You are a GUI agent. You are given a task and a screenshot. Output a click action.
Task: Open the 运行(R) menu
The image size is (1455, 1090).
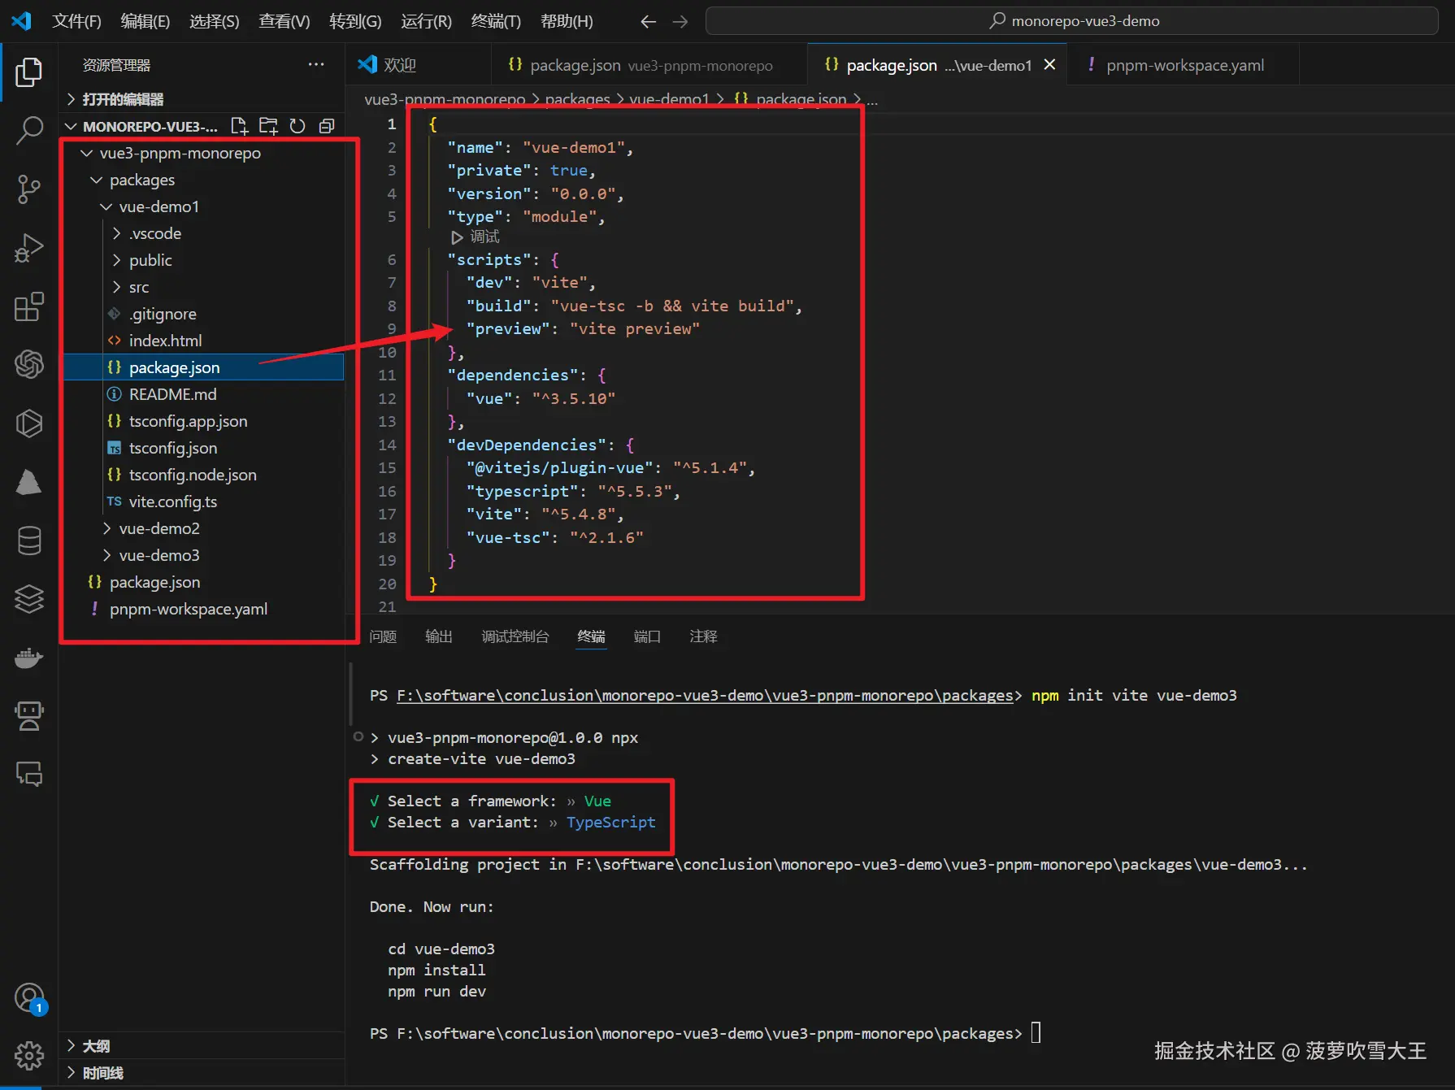(x=426, y=21)
